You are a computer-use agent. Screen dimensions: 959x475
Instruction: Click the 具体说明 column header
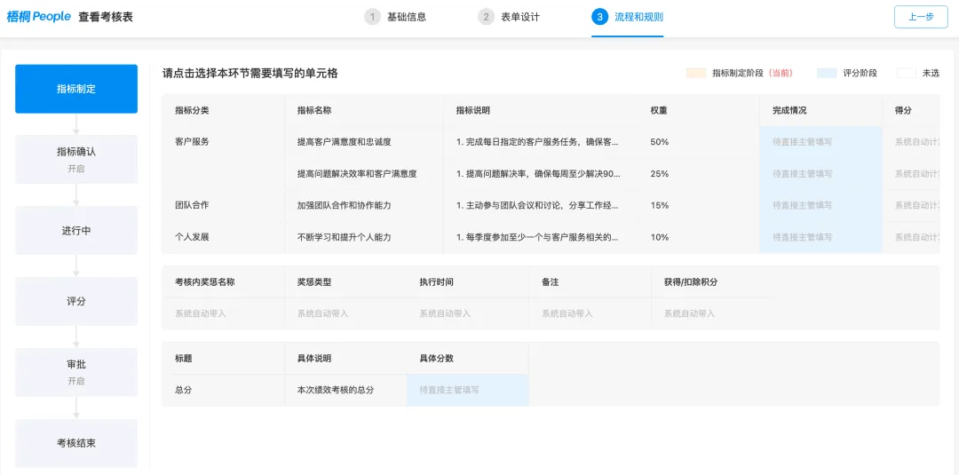click(345, 358)
